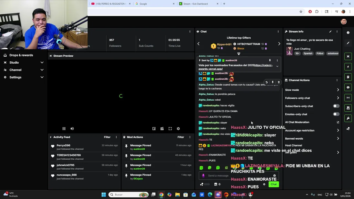Click the chat scrollbar
The width and height of the screenshot is (354, 199).
click(x=282, y=126)
